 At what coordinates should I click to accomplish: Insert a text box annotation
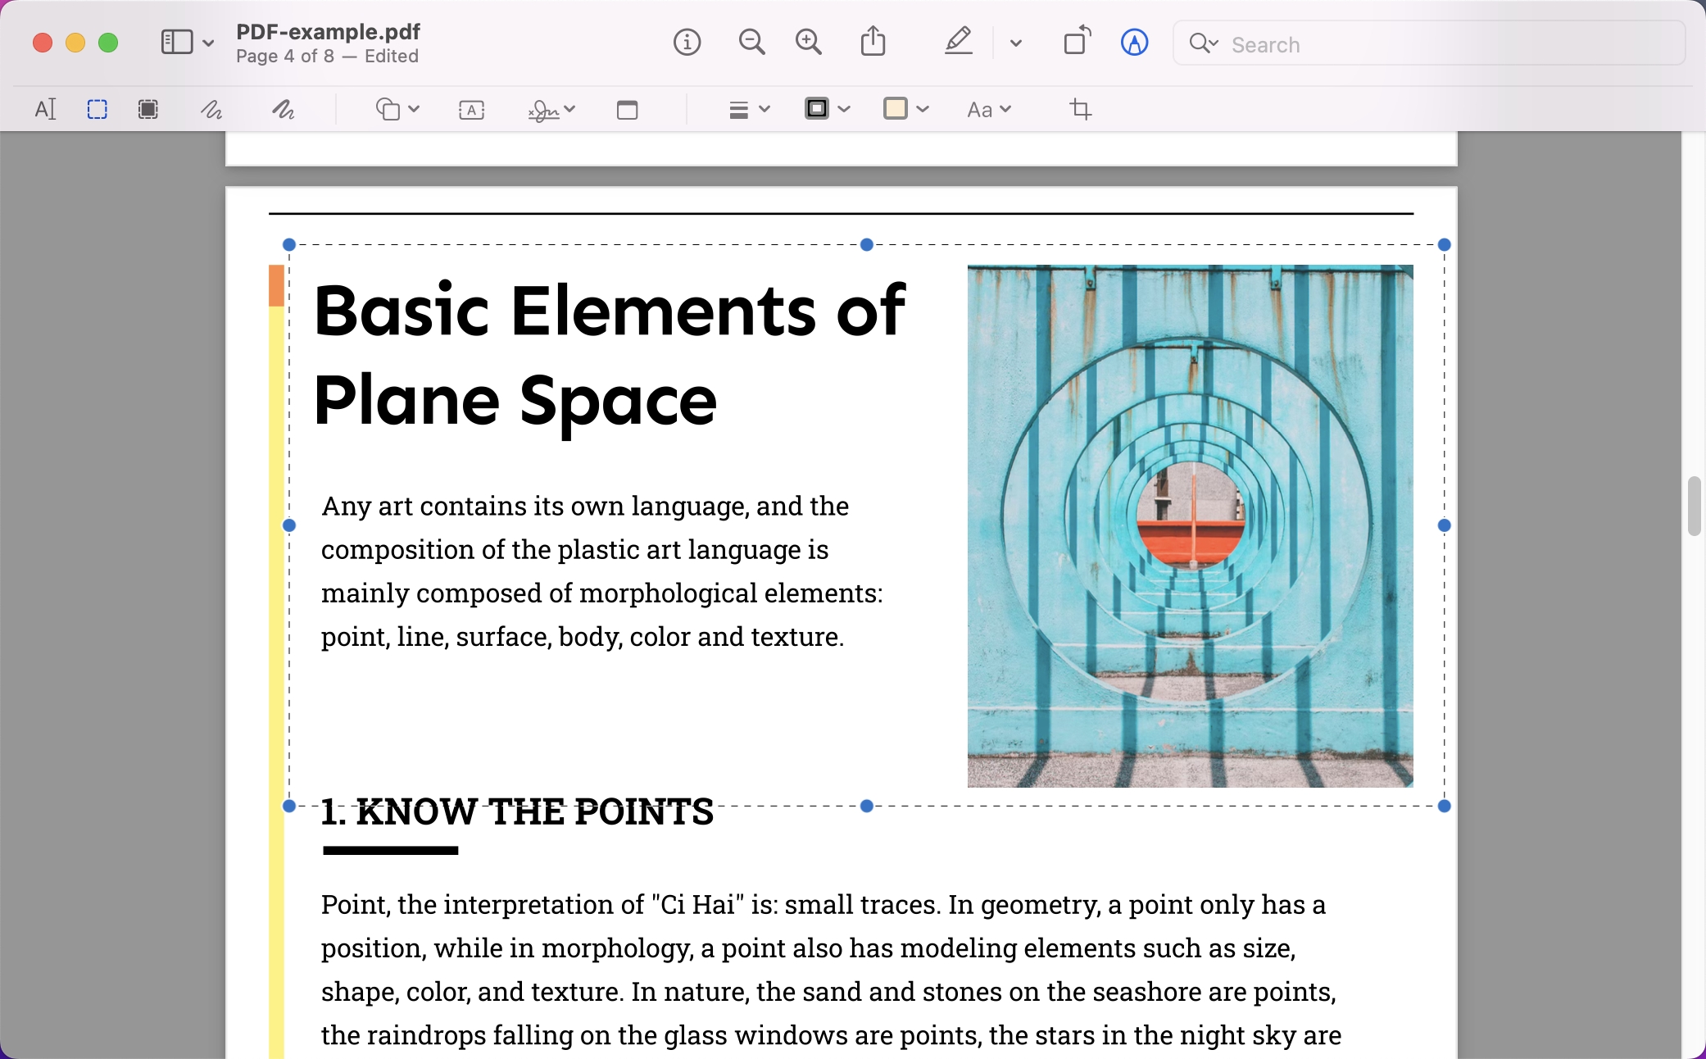tap(471, 109)
